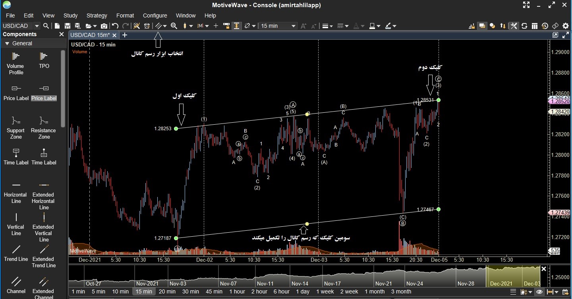Decrease font size with small A icon
The height and width of the screenshot is (299, 572).
click(314, 26)
